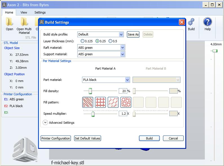Image resolution: width=224 pixels, height=166 pixels.
Task: Click the Fill density percentage field
Action: (x=123, y=91)
